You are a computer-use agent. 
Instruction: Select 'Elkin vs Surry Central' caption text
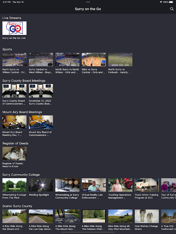click(x=93, y=71)
